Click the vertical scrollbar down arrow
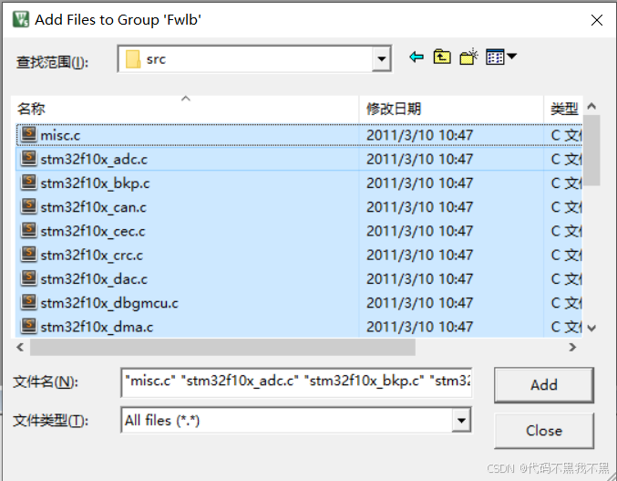 591,328
